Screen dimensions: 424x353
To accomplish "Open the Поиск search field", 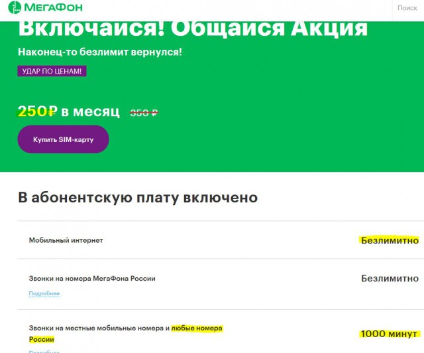I will pos(407,8).
